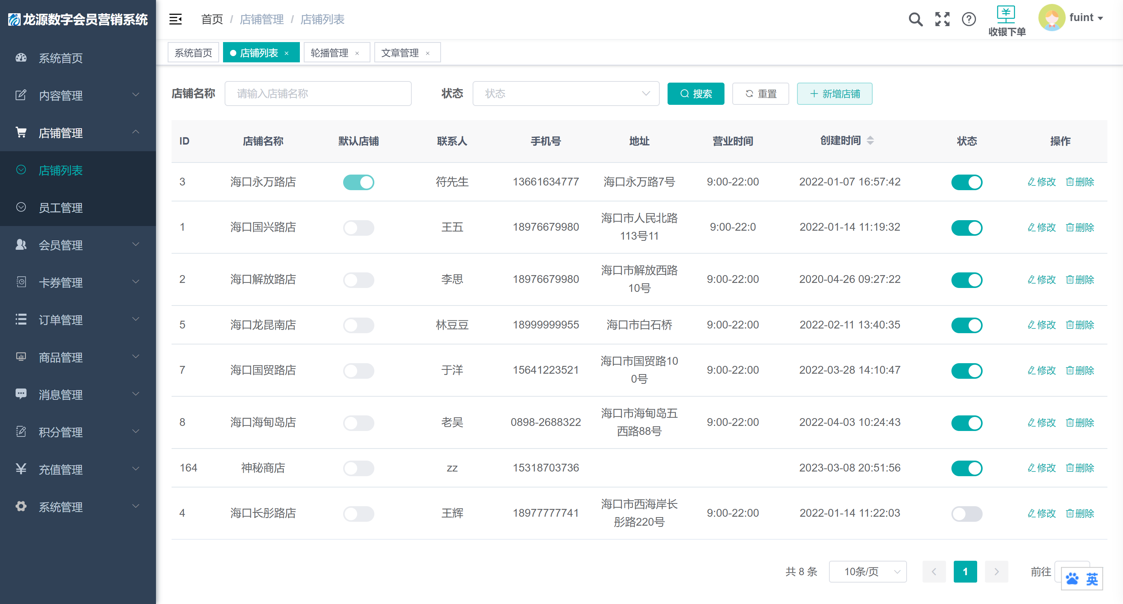Click the 新增店铺 add store button

pyautogui.click(x=834, y=94)
